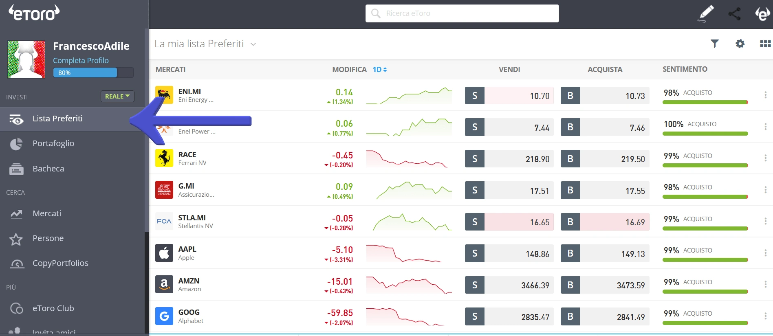Click the FrancescoAdile username
Viewport: 773px width, 336px height.
(91, 46)
